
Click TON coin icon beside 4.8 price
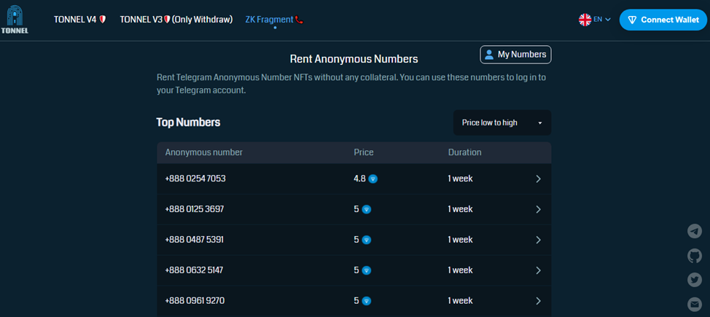click(x=373, y=179)
